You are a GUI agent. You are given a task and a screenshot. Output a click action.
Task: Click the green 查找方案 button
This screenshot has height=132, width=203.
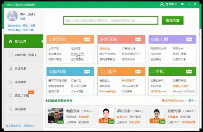(x=173, y=20)
